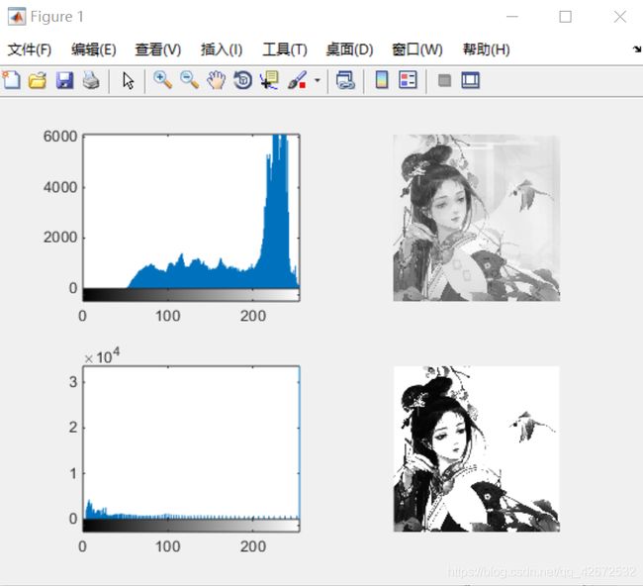Viewport: 643px width, 586px height.
Task: Select the Edit Plot arrow tool
Action: pyautogui.click(x=128, y=80)
